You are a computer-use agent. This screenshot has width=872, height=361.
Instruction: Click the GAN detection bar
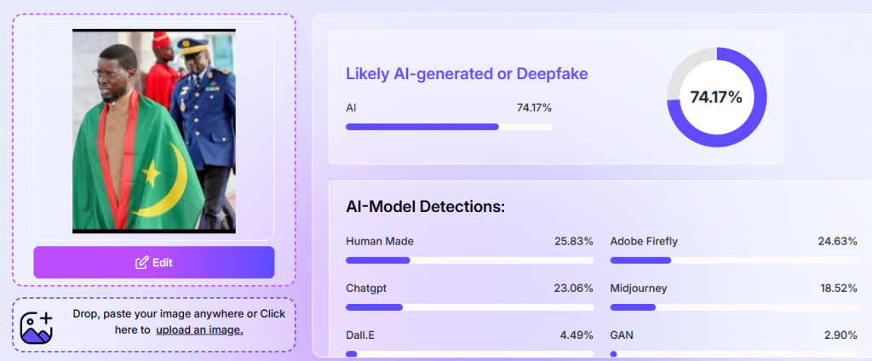coord(733,353)
